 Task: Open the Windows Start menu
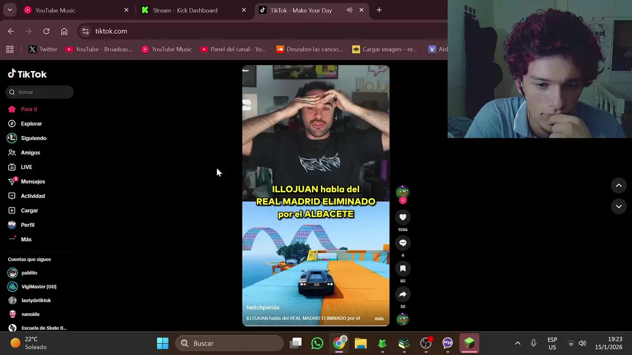coord(162,343)
